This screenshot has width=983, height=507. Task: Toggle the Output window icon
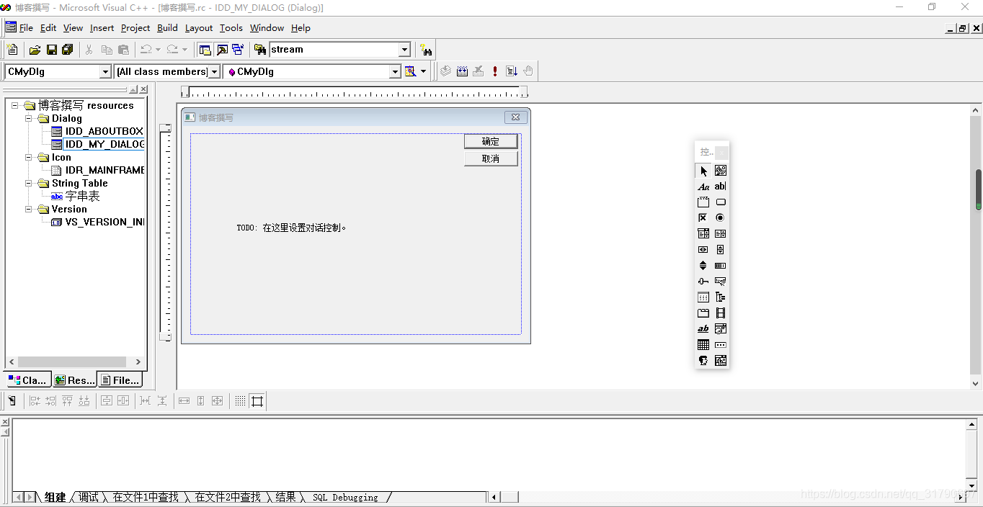pyautogui.click(x=222, y=50)
